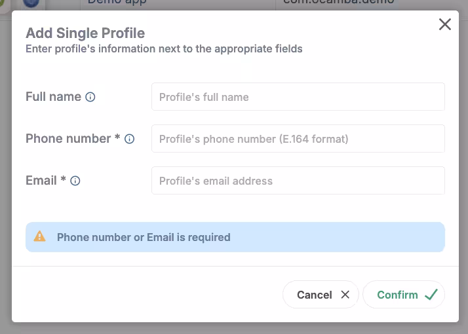This screenshot has width=468, height=334.
Task: Click the orange warning triangle icon
Action: (x=40, y=236)
